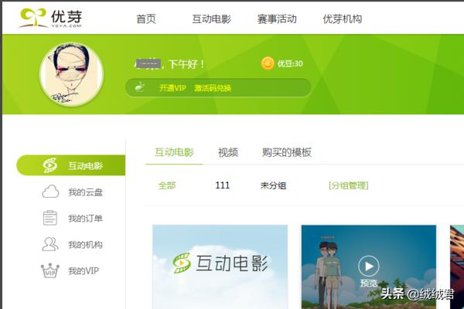Open 互动电影 in top navigation
Image resolution: width=464 pixels, height=309 pixels.
pos(211,19)
